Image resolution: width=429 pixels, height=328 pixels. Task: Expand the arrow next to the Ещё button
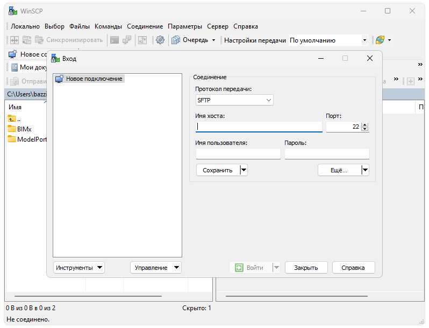pos(365,170)
